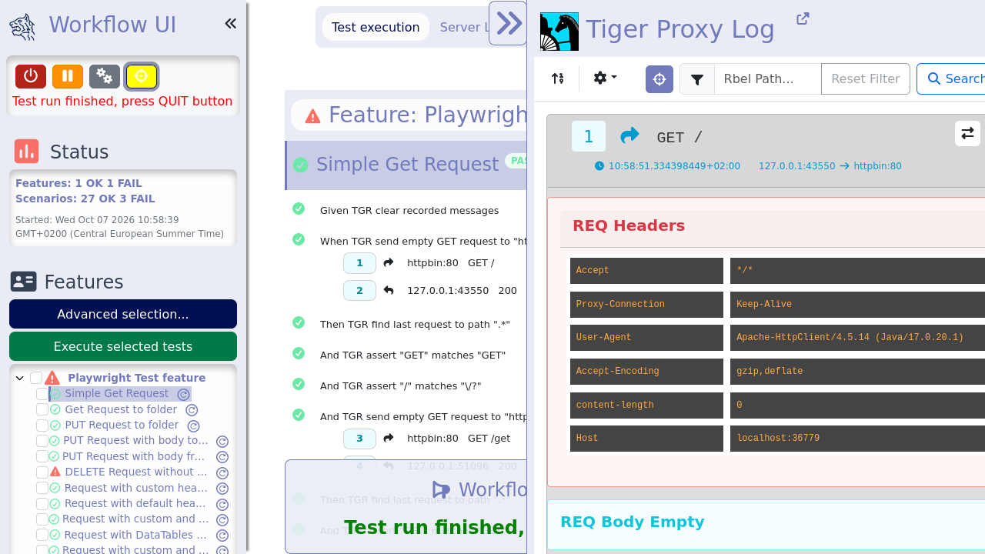Click the filter funnel icon

click(697, 79)
